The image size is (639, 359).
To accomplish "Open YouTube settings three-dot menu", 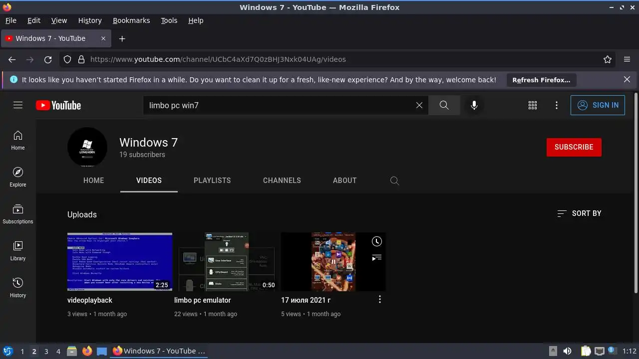I will click(x=557, y=105).
